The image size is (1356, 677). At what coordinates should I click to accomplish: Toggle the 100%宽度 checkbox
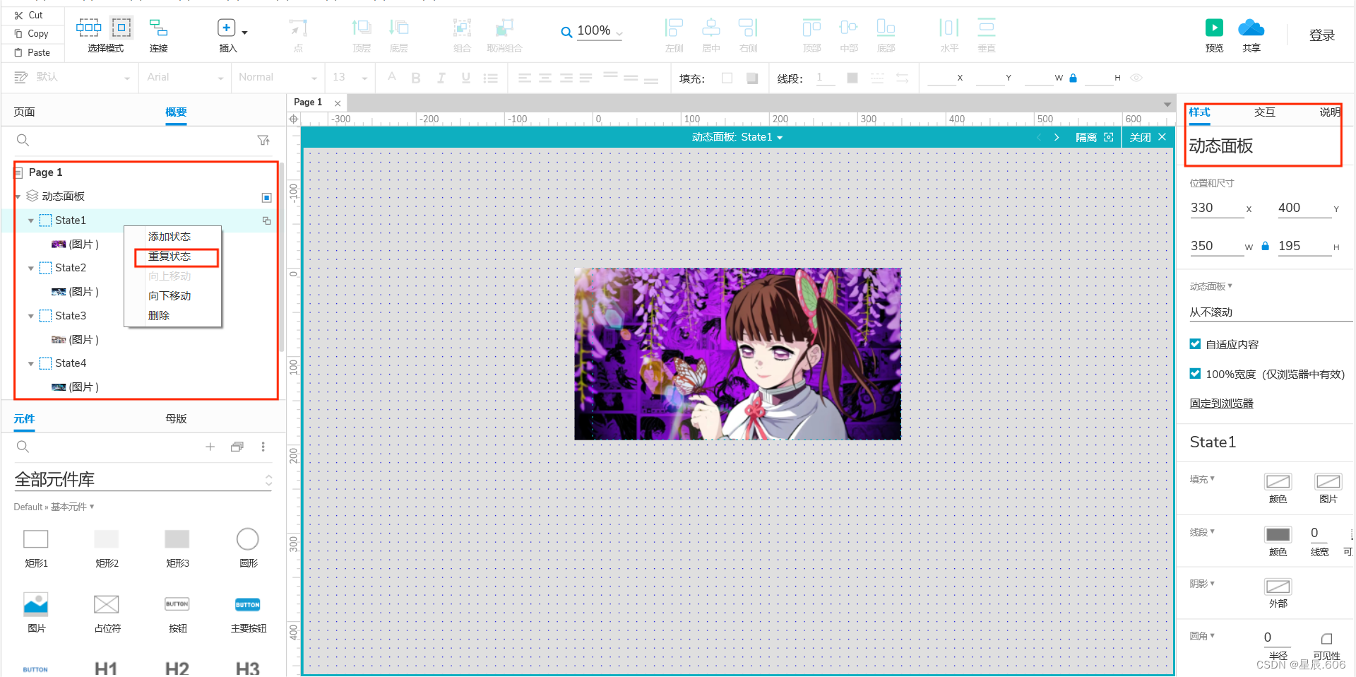tap(1195, 374)
